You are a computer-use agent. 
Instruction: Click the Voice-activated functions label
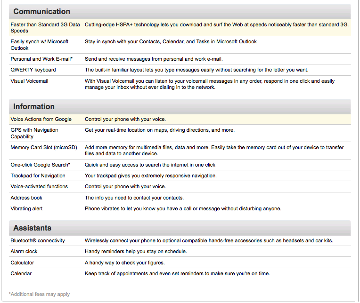pyautogui.click(x=39, y=186)
